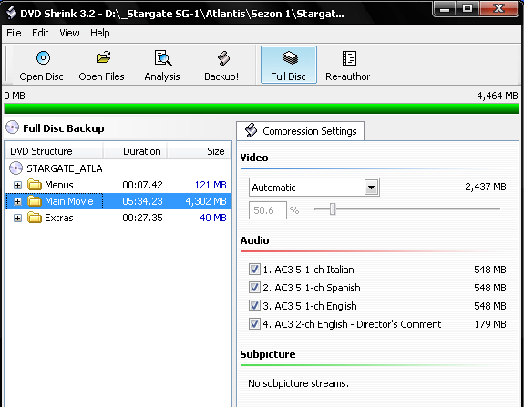Uncheck the AC3 5.1-ch English audio track
Screen dimensions: 524x407
[254, 306]
